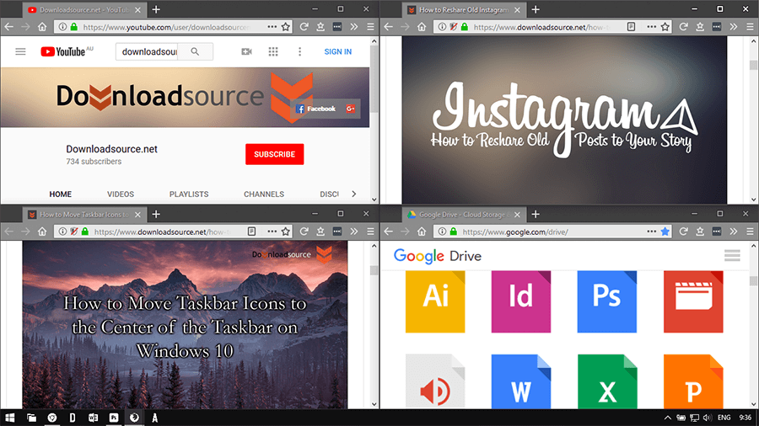Bookmark Instagram article page star
This screenshot has height=426, width=759.
(x=665, y=27)
